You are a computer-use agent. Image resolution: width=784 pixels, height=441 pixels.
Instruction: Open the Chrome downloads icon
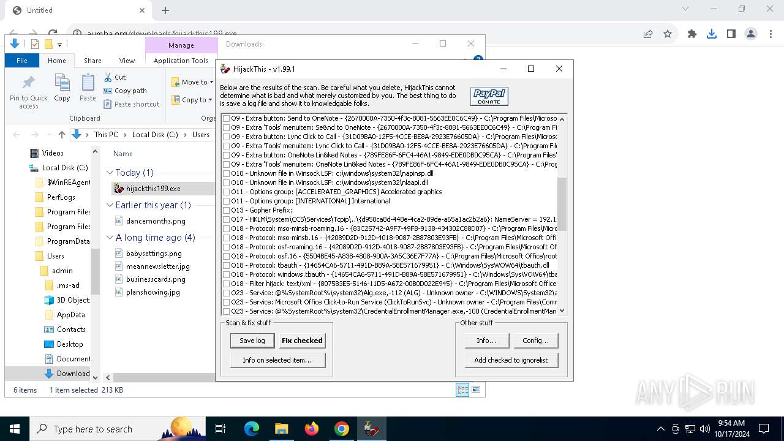pos(711,34)
